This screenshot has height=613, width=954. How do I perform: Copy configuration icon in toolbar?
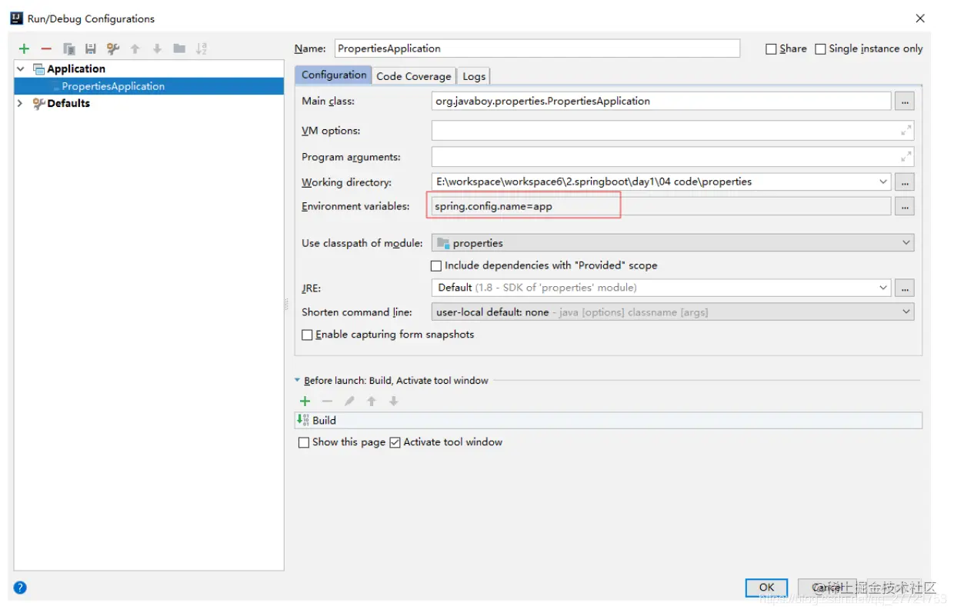68,48
